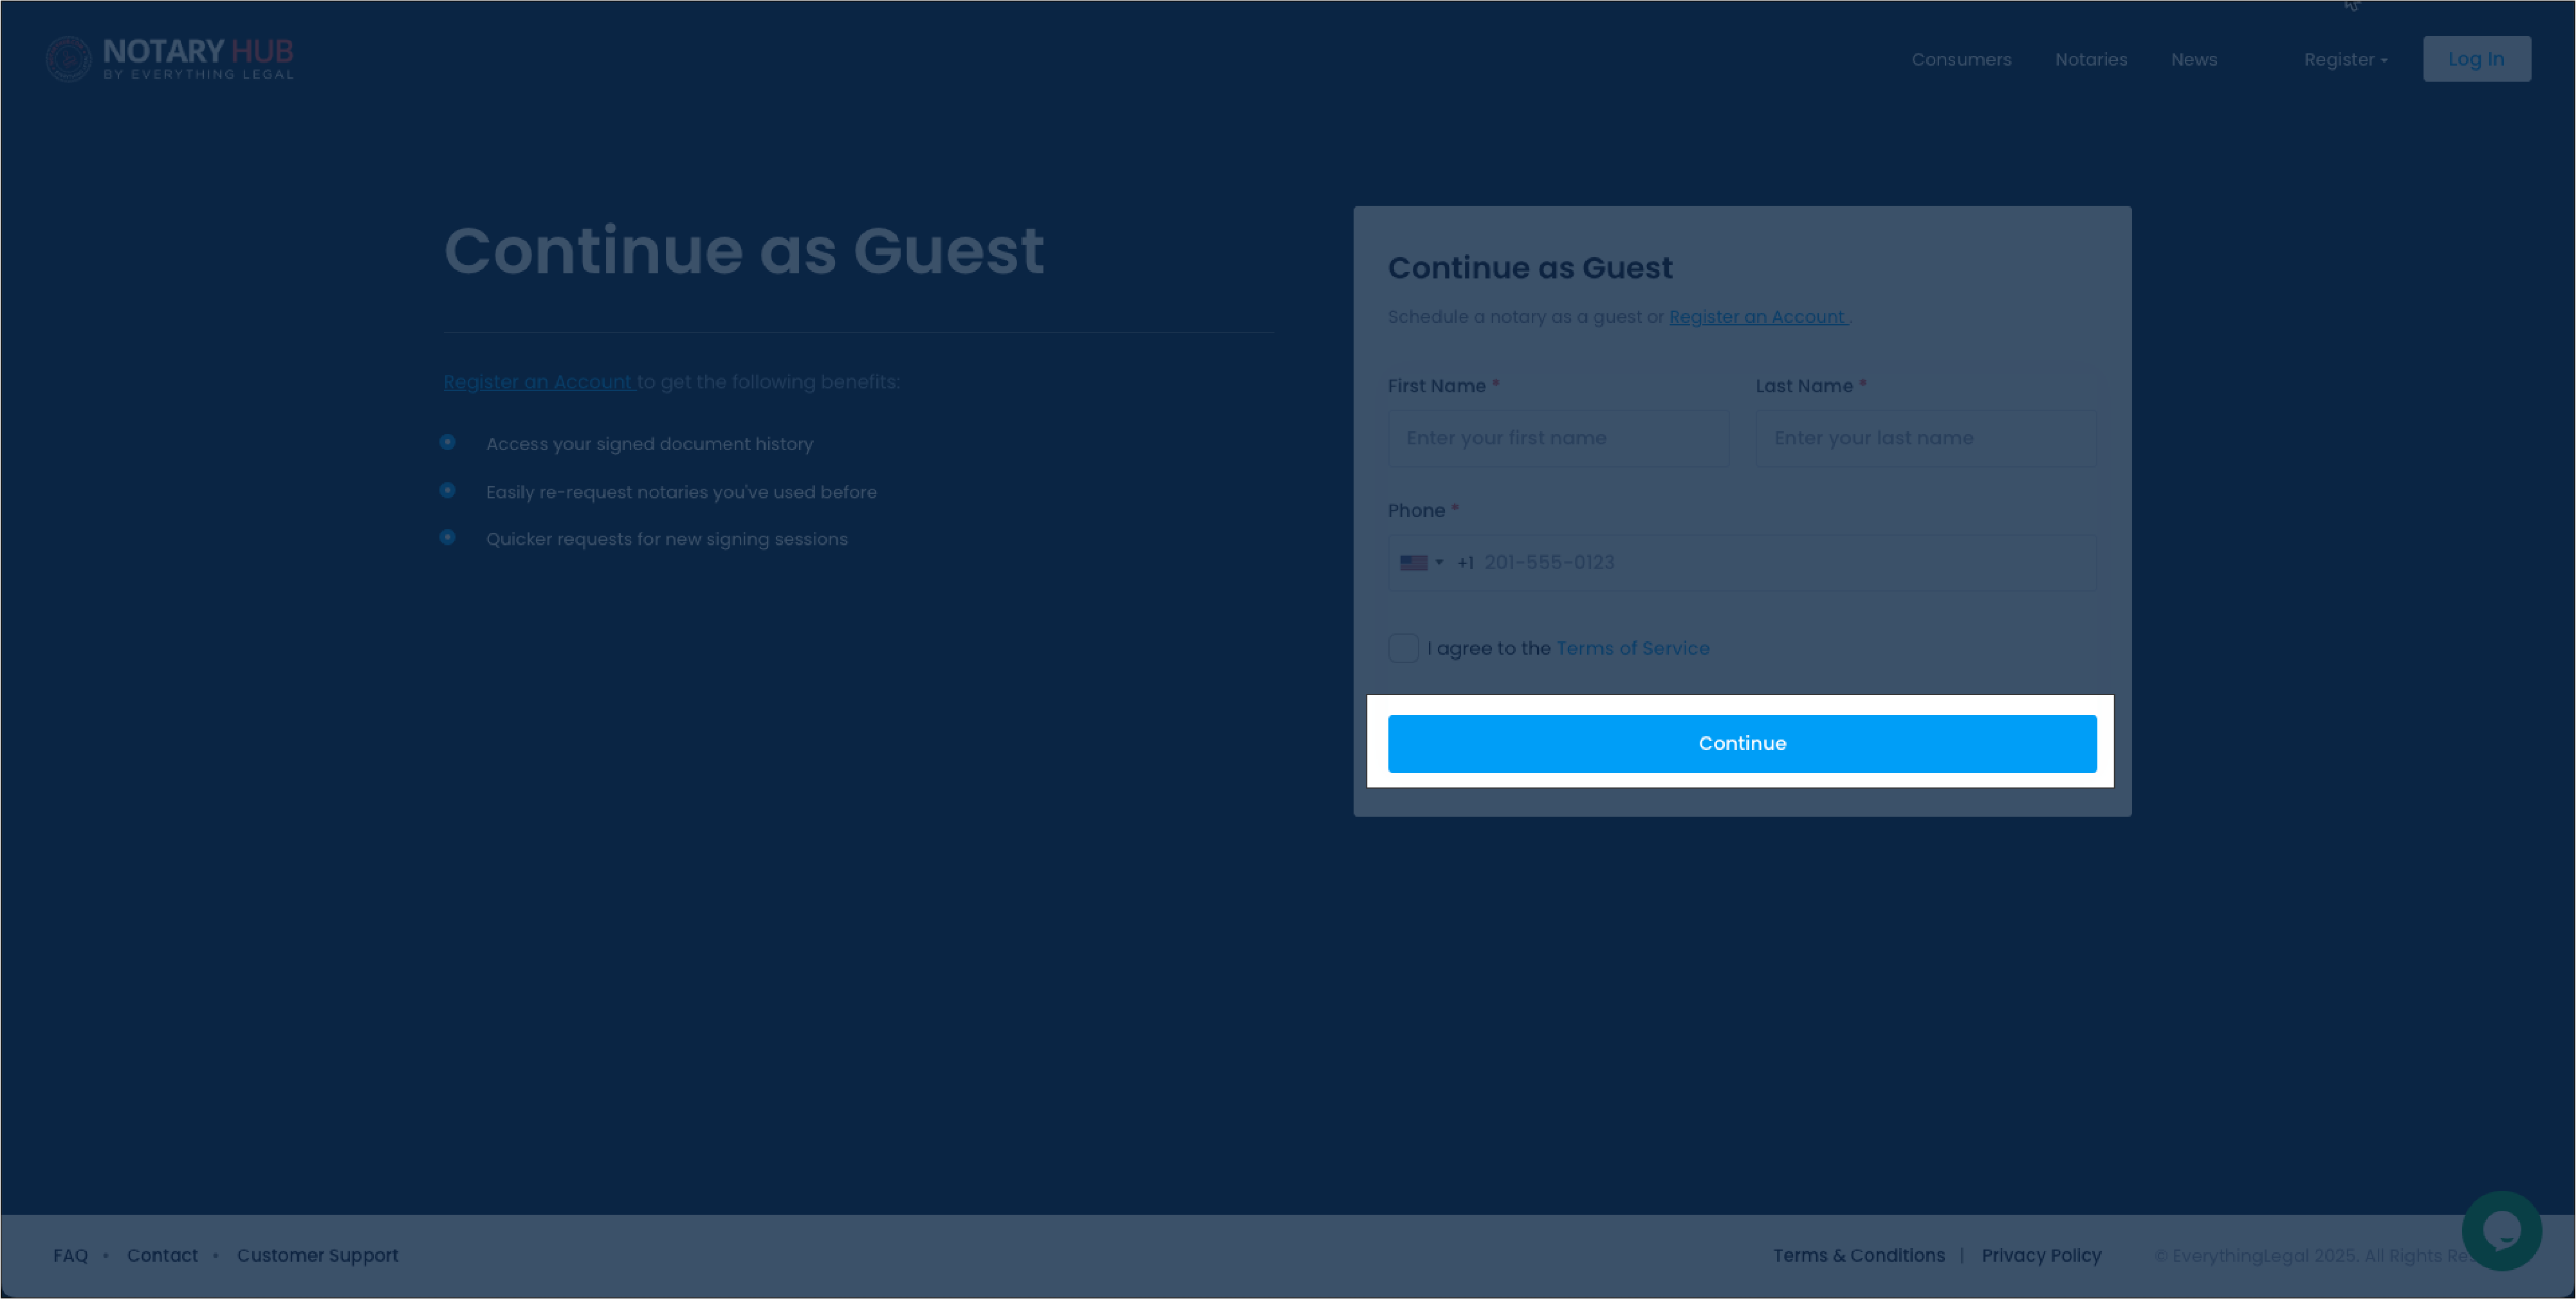Image resolution: width=2576 pixels, height=1299 pixels.
Task: Open Customer Support footer link
Action: pyautogui.click(x=317, y=1255)
